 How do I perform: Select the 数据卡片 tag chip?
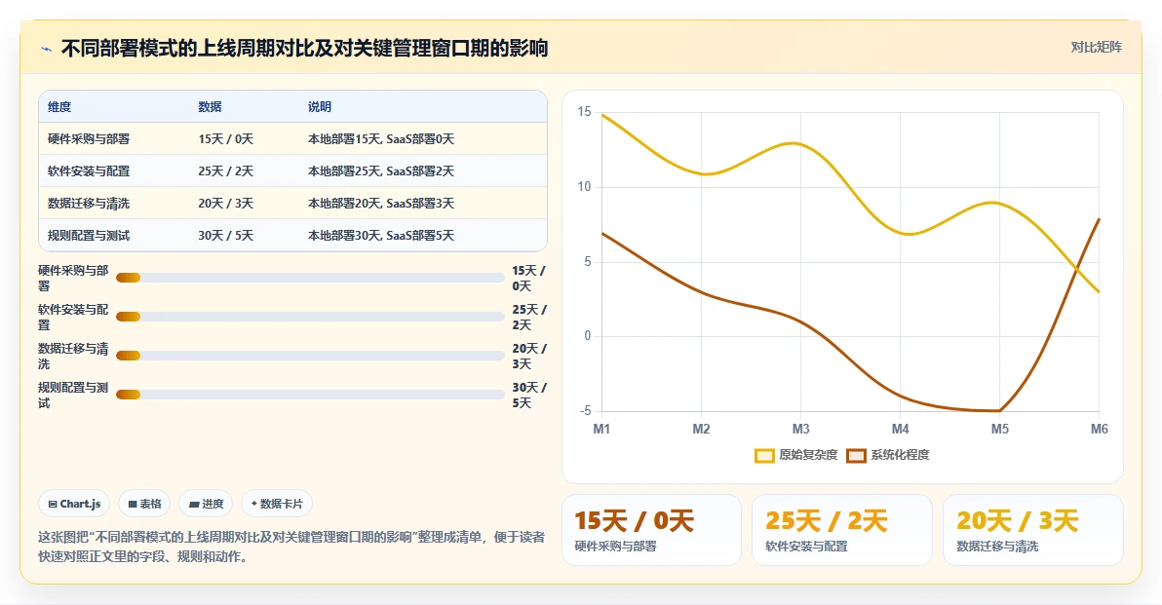(x=277, y=504)
